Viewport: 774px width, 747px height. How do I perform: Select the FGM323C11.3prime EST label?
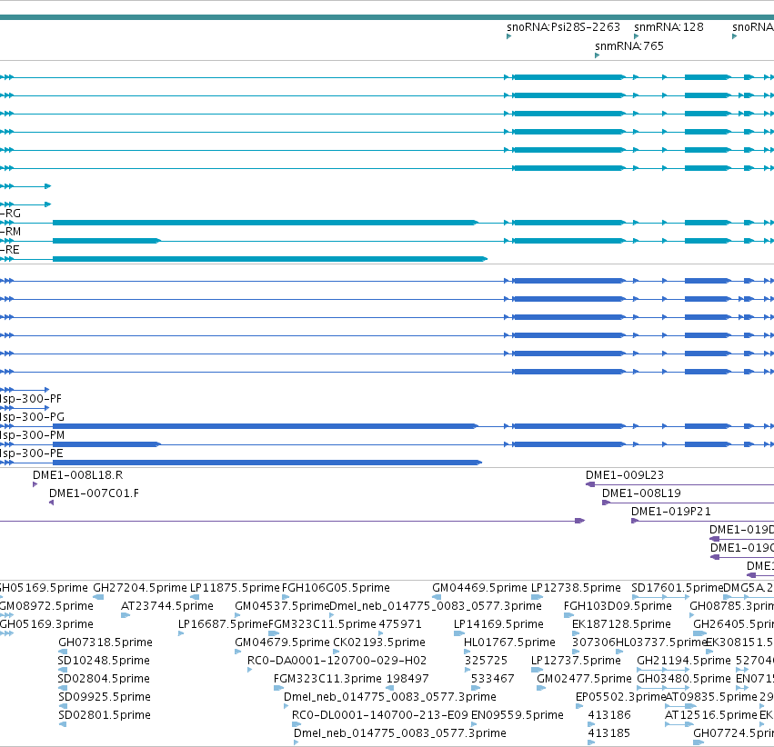coord(327,679)
